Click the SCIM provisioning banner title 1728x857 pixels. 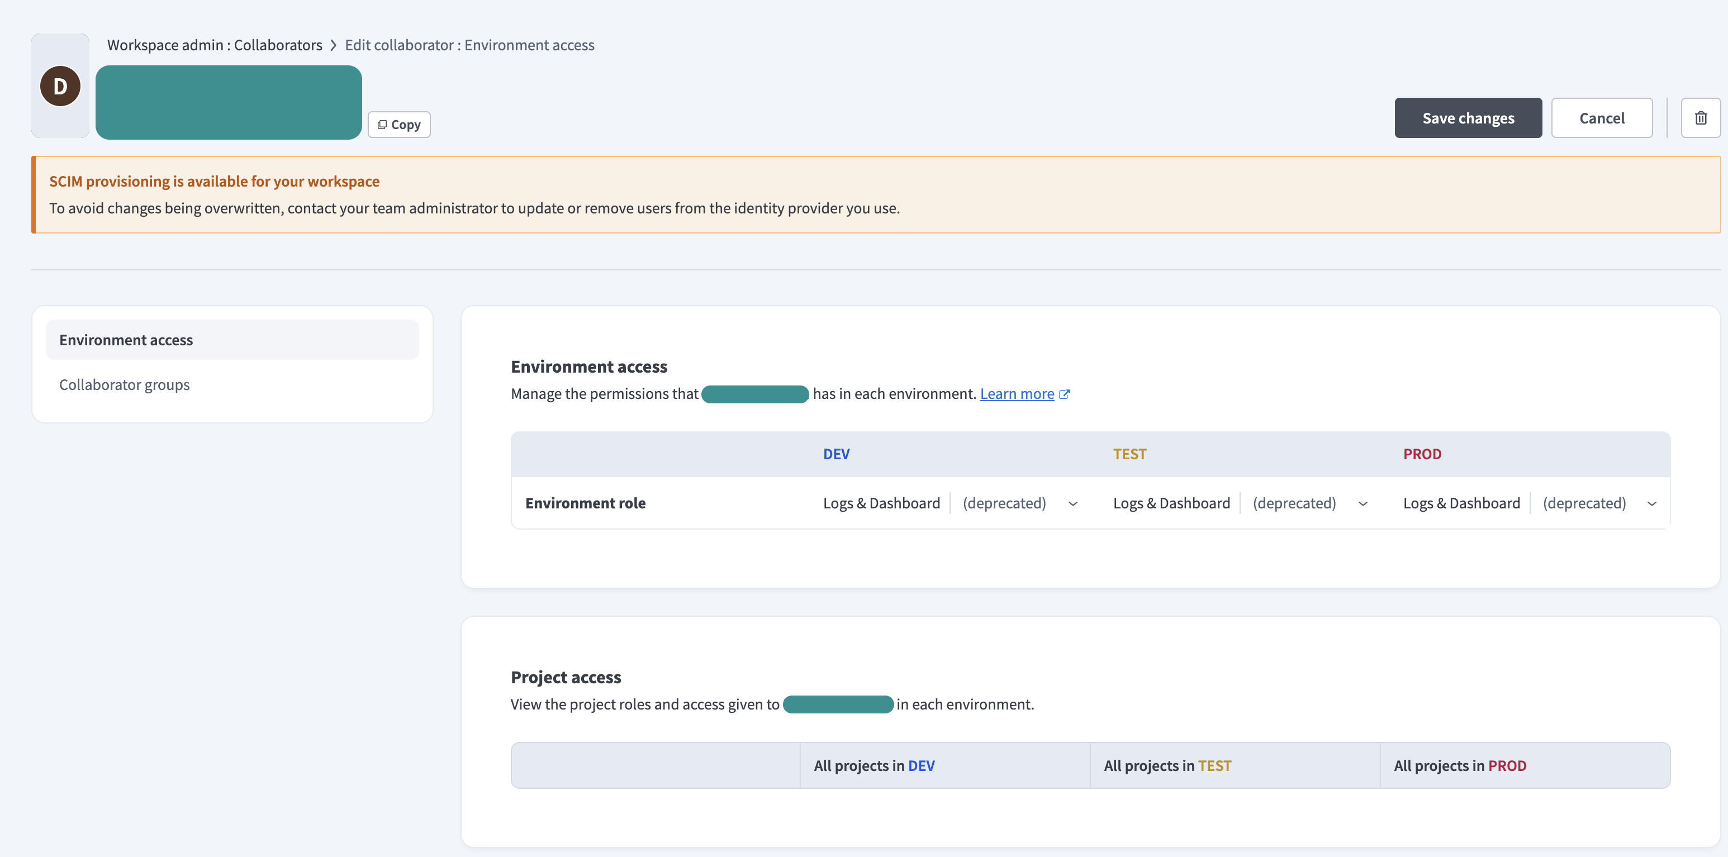(214, 181)
